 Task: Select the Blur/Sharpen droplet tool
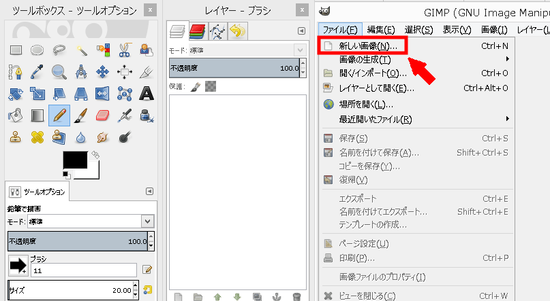tap(81, 137)
